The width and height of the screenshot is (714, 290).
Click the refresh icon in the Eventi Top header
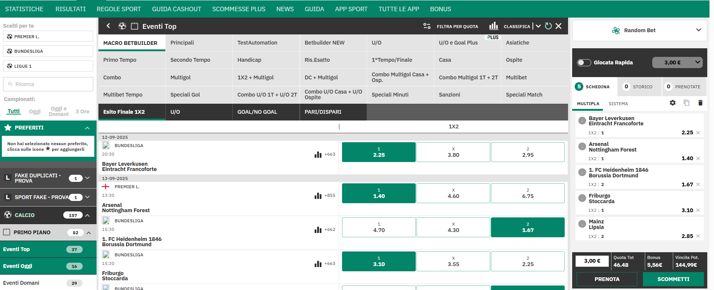548,26
